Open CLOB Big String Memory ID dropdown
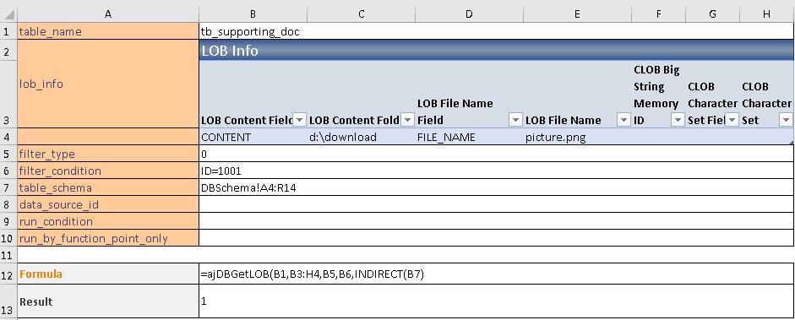Screen dimensions: 795x320 678,120
